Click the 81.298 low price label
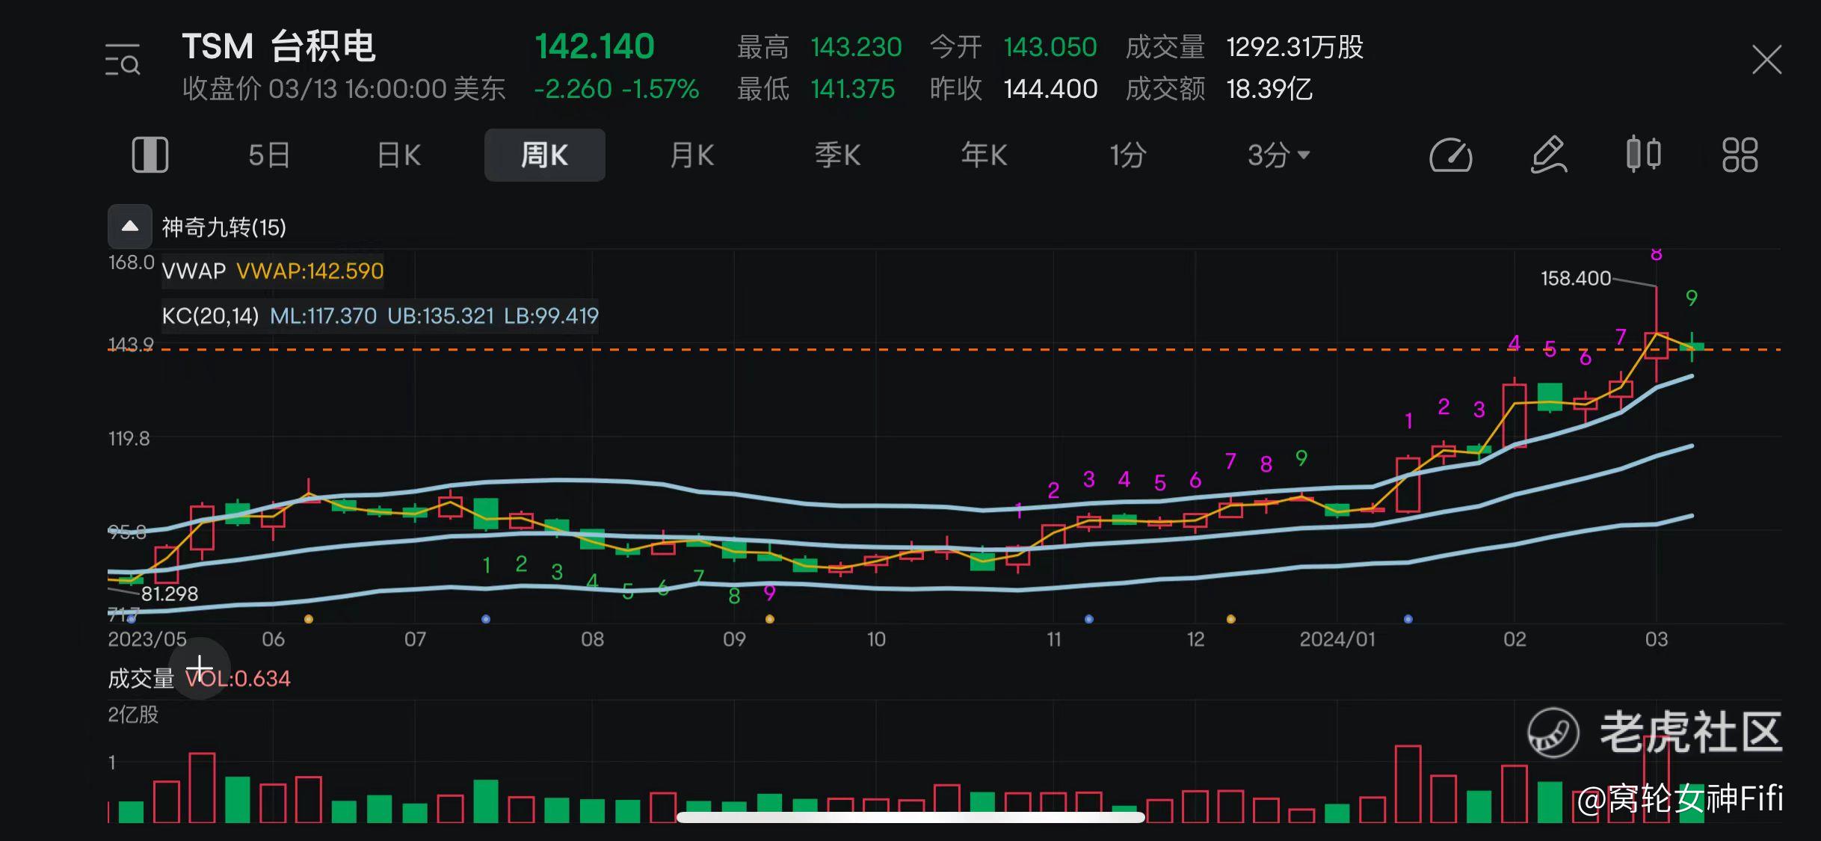The height and width of the screenshot is (841, 1821). tap(170, 594)
